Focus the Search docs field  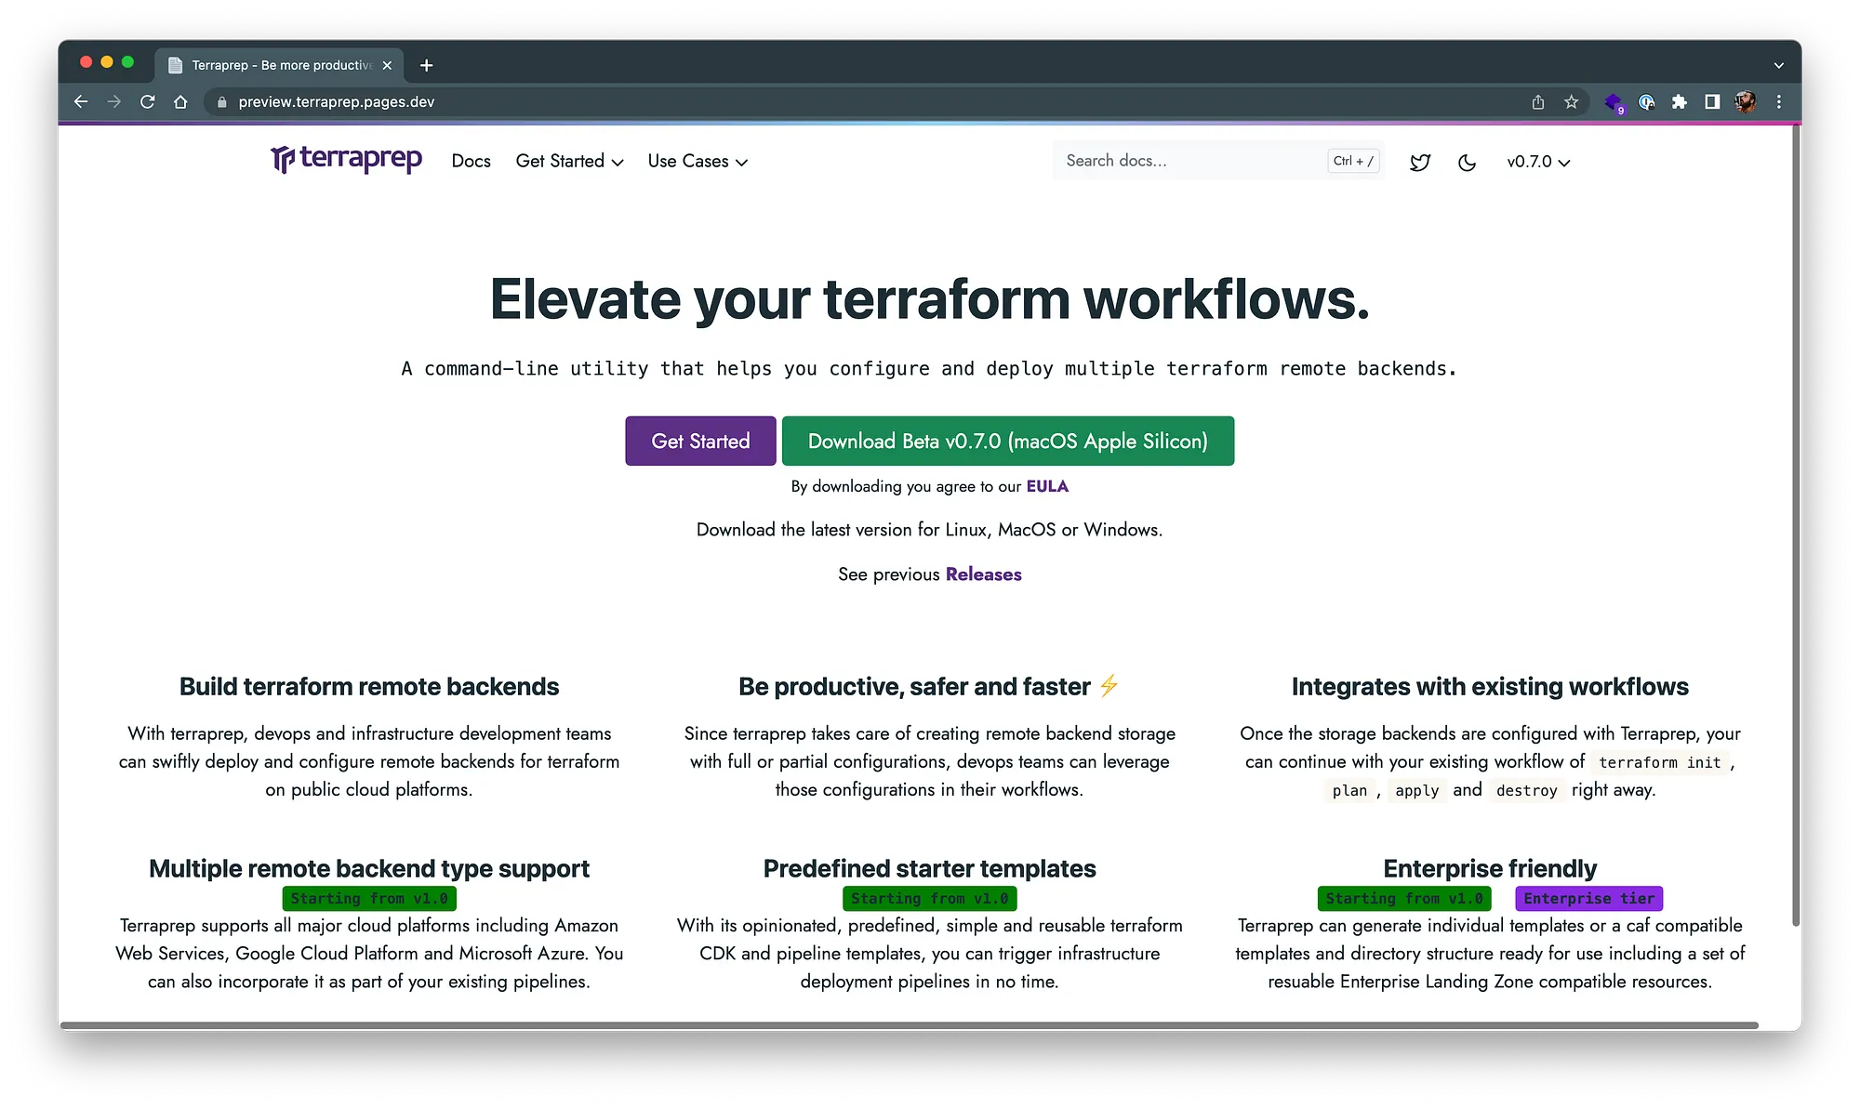[x=1218, y=161]
